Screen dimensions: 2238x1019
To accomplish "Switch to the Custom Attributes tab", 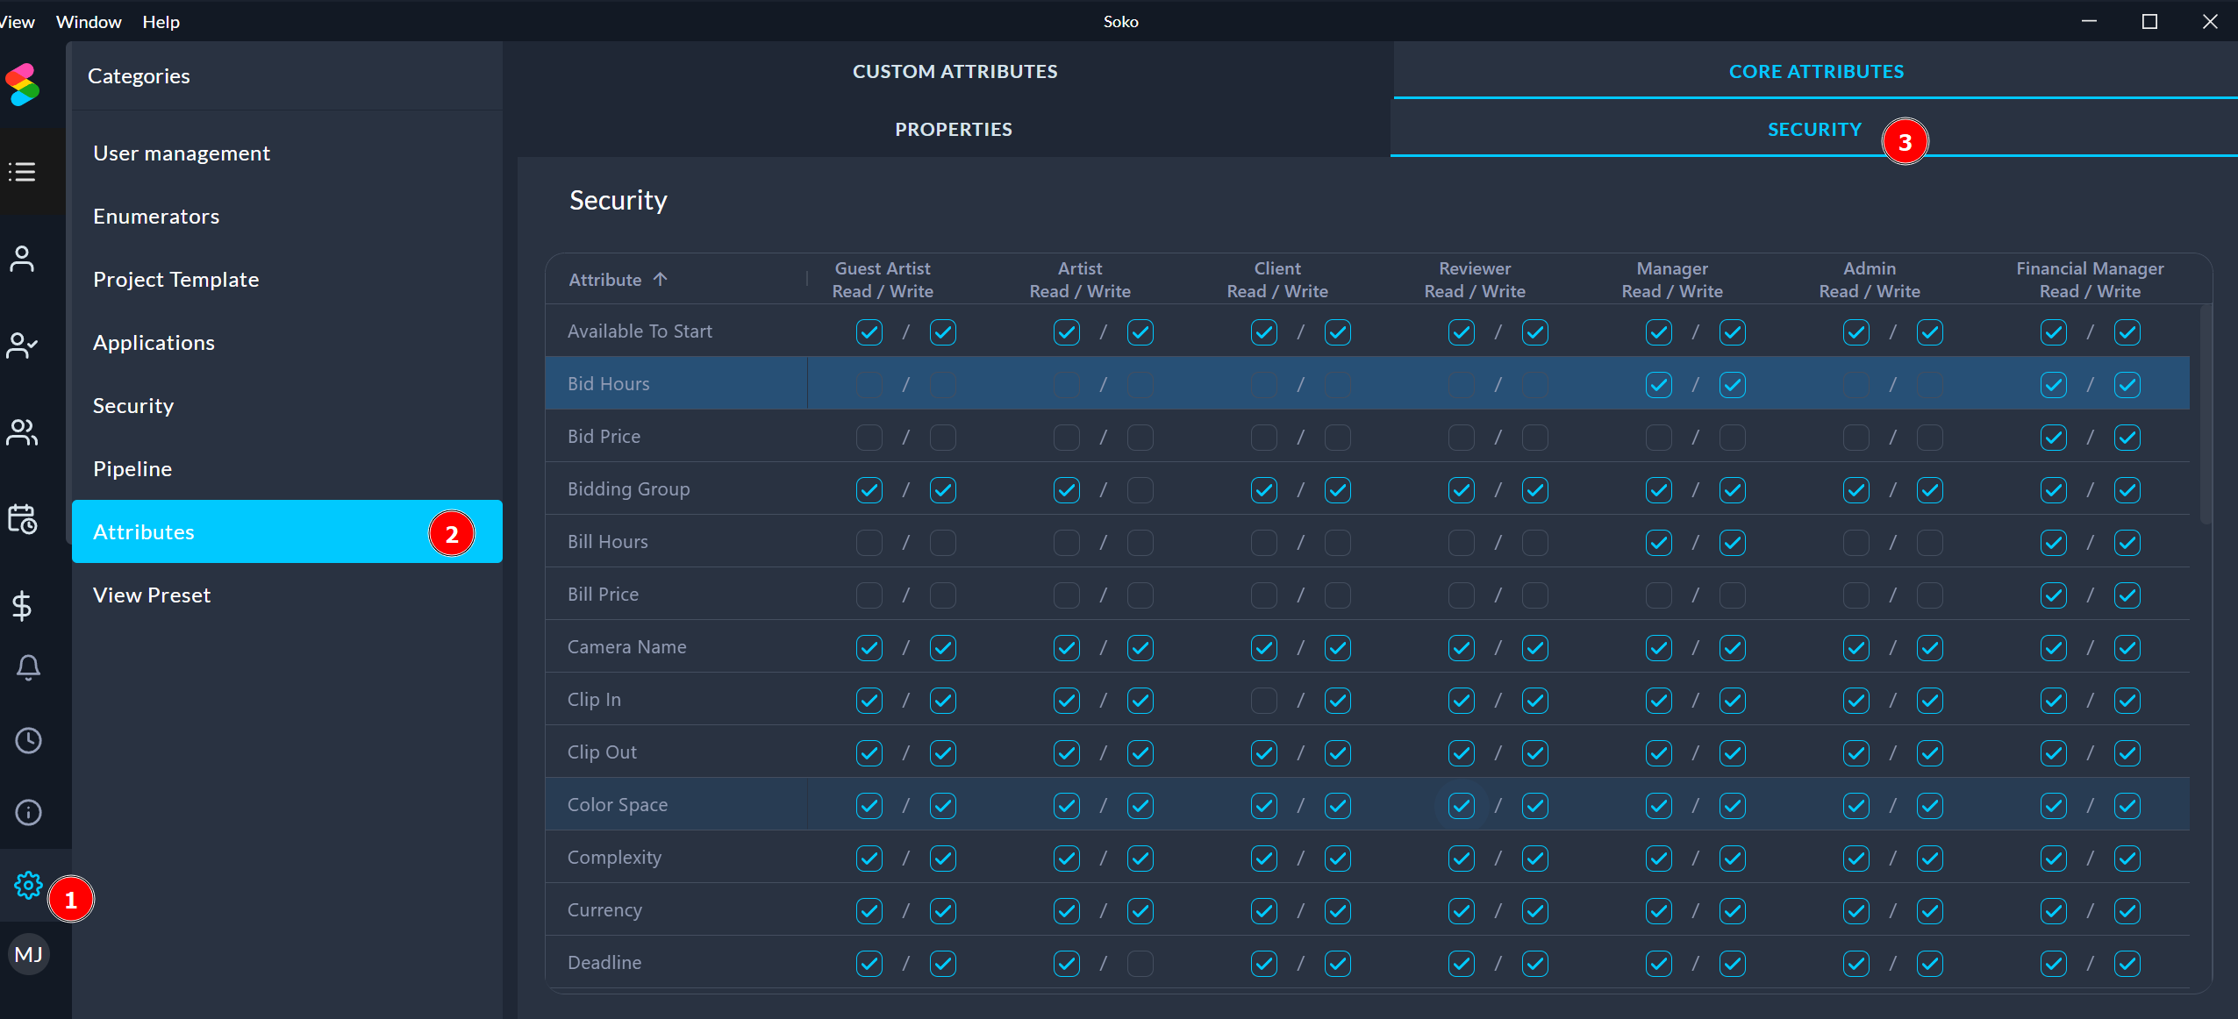I will [955, 72].
